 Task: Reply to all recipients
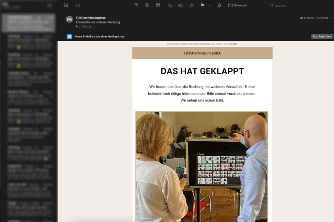(181, 5)
